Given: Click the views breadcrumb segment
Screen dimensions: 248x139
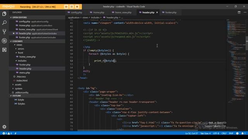Looking at the screenshot, I should [x=85, y=17].
